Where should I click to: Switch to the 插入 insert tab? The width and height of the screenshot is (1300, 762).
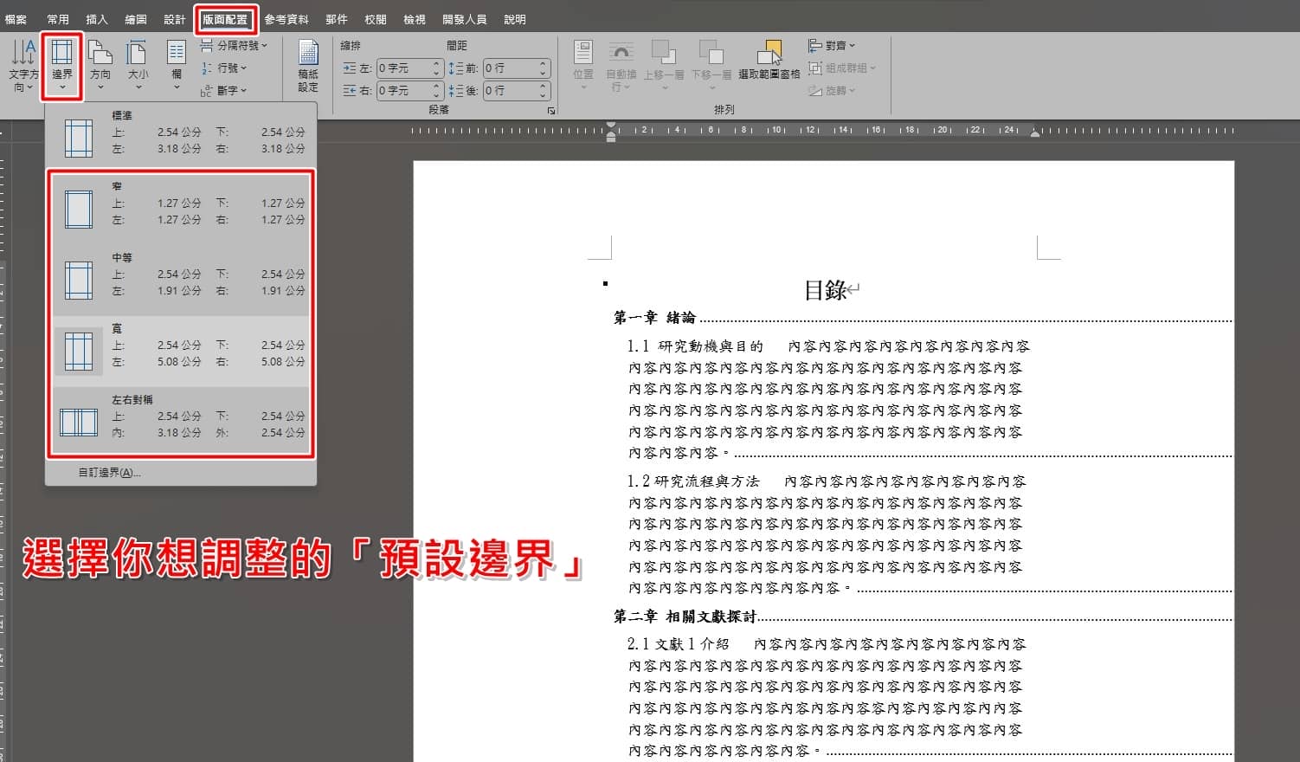pyautogui.click(x=97, y=19)
